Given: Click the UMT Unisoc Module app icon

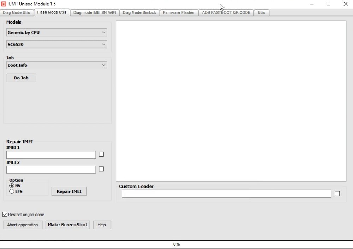Looking at the screenshot, I should click(x=4, y=4).
